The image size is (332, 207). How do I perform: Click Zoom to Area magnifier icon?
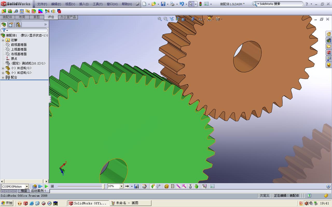(x=166, y=19)
